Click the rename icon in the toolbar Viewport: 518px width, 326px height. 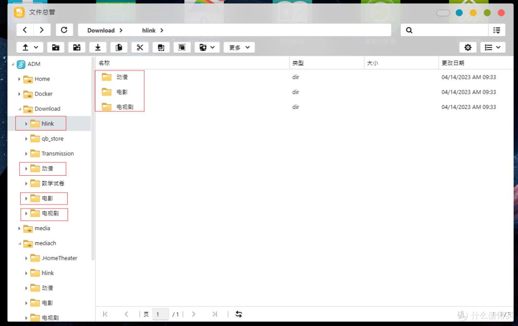[161, 47]
